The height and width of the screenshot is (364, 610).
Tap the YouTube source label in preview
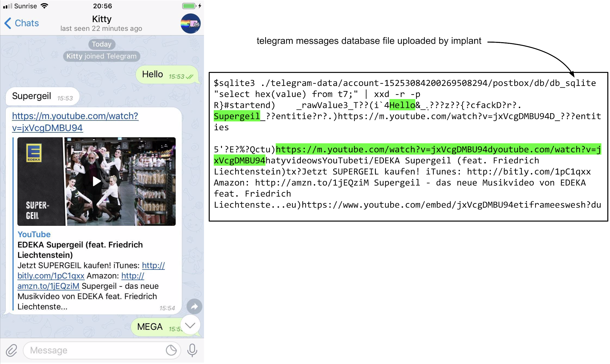(x=34, y=234)
